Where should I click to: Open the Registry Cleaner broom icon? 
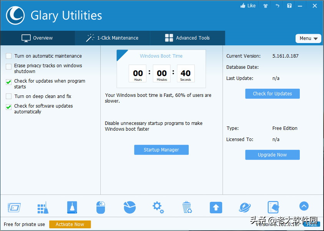click(x=43, y=208)
